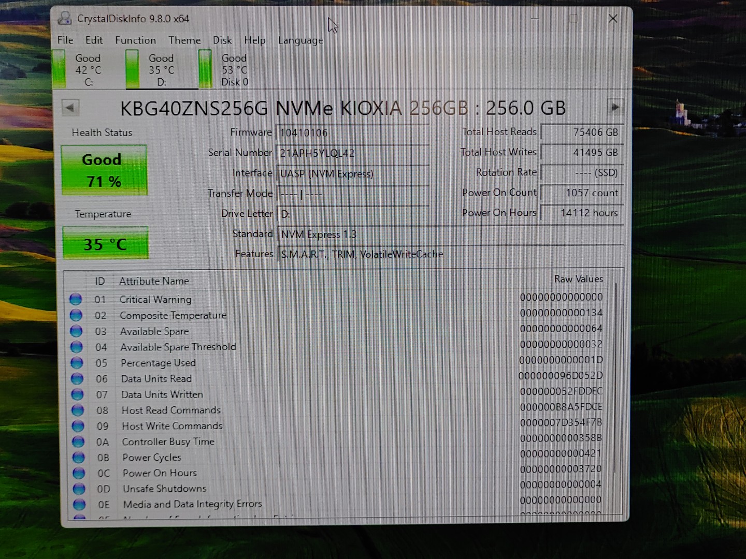Viewport: 746px width, 559px height.
Task: Click the disk model title KBG40ZNS256G
Action: coord(343,108)
